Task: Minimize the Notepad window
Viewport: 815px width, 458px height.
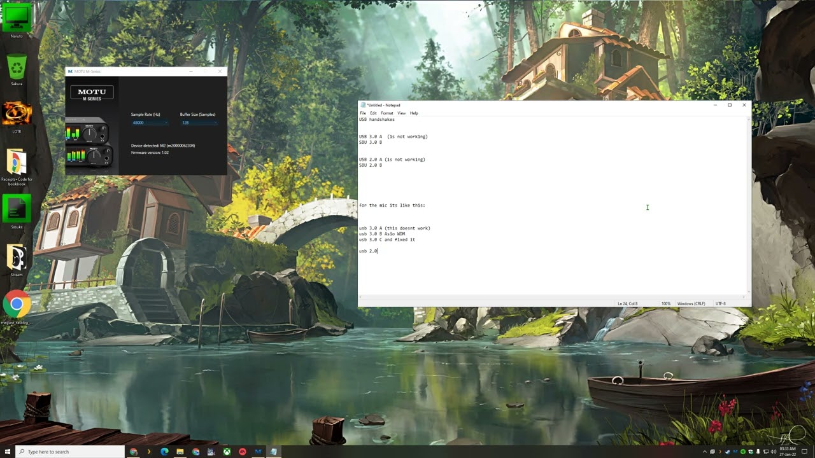Action: click(715, 105)
